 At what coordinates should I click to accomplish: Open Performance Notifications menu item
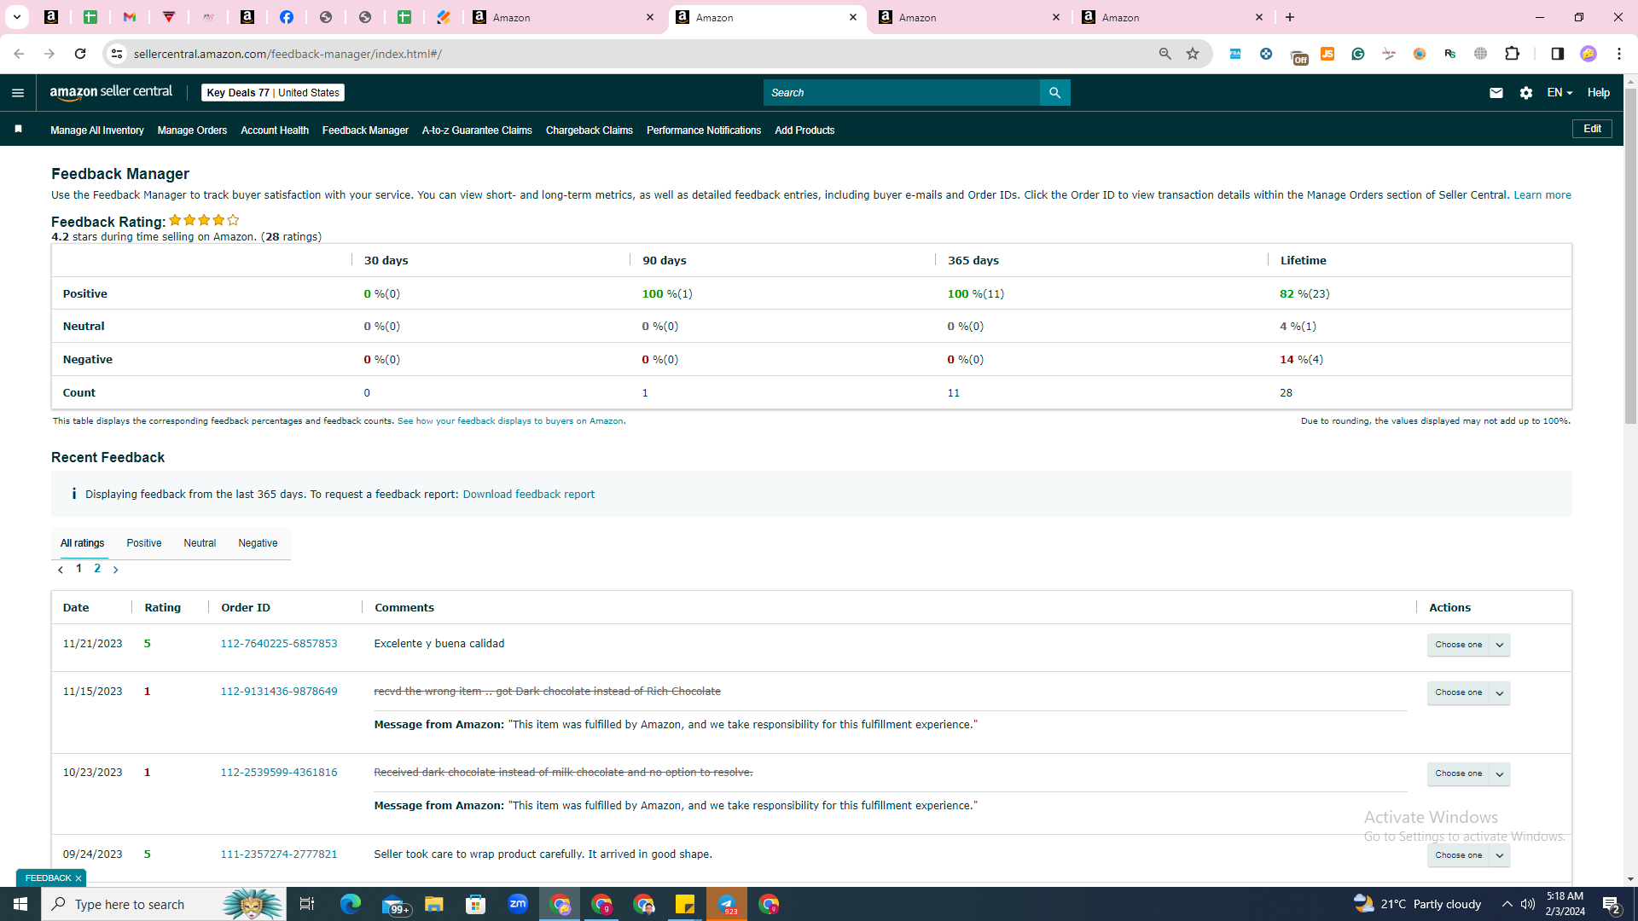[x=704, y=130]
